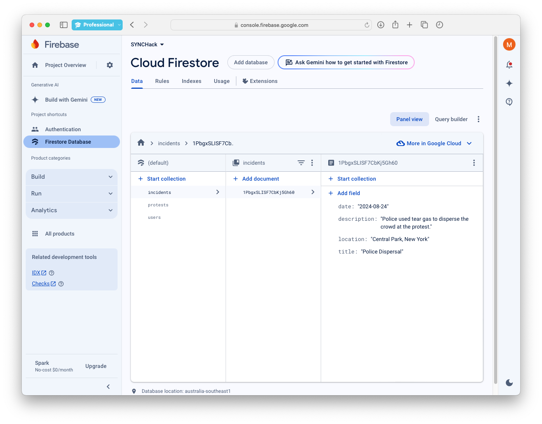
Task: Click the Add database button
Action: tap(251, 62)
